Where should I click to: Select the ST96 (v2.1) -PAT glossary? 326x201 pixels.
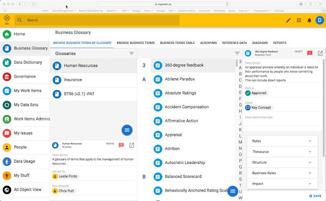(x=93, y=94)
